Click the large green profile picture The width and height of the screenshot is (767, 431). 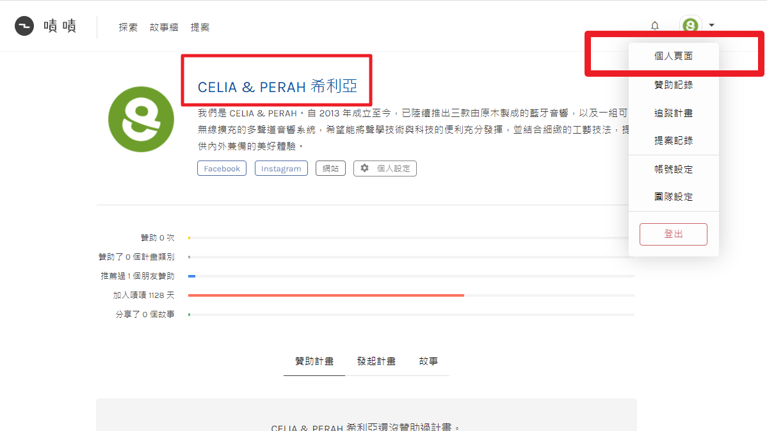click(x=141, y=119)
